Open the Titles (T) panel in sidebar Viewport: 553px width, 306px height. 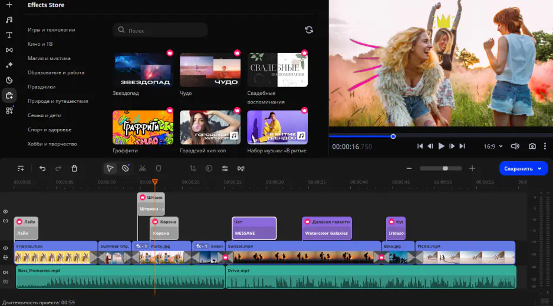(9, 35)
